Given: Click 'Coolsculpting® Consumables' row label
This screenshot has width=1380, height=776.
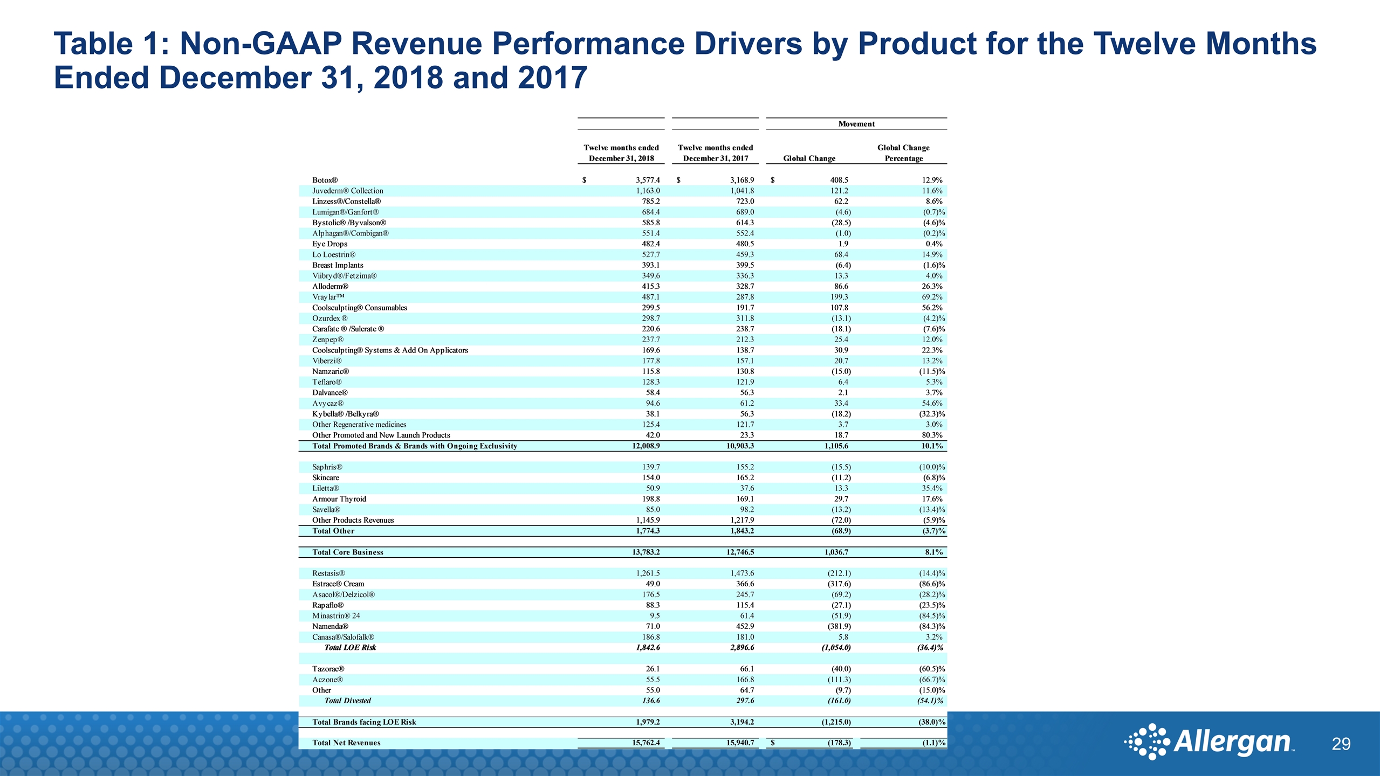Looking at the screenshot, I should coord(360,308).
